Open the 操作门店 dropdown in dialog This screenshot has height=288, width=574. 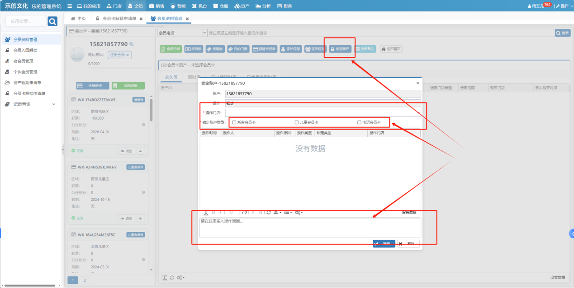(x=418, y=113)
